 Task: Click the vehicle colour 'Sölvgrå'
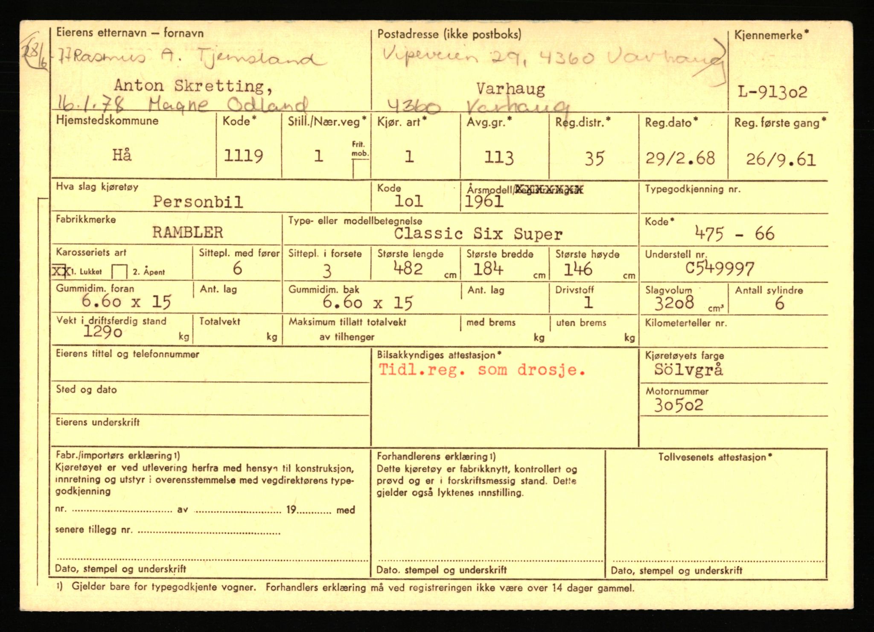point(688,369)
